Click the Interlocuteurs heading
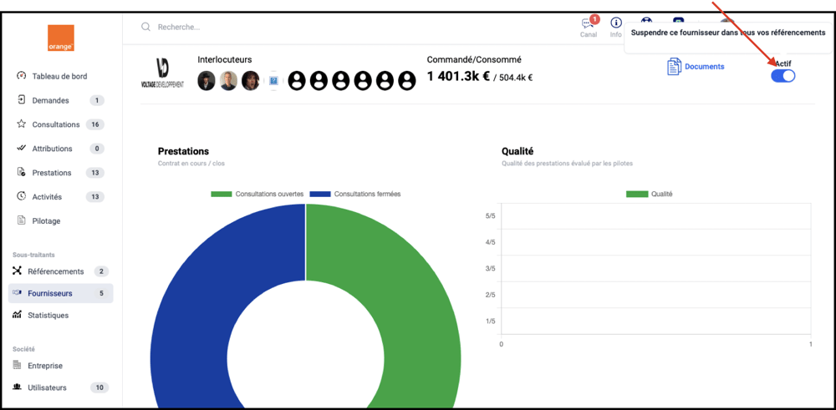The height and width of the screenshot is (410, 836). click(x=224, y=59)
